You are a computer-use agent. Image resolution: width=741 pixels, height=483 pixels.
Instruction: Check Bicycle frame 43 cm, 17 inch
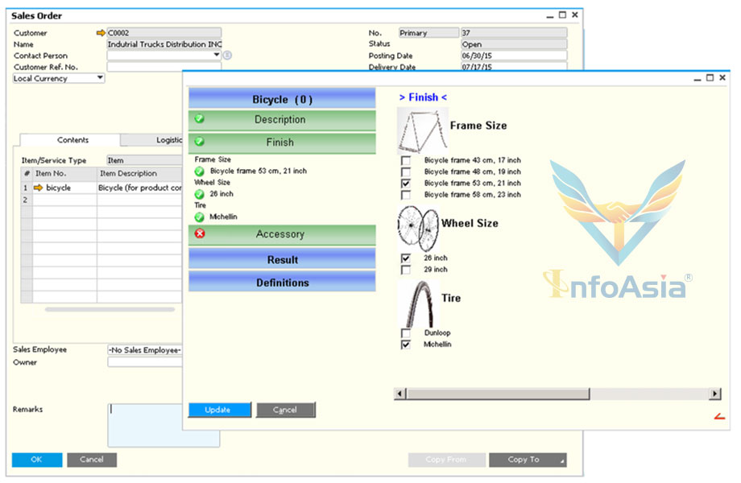coord(405,160)
